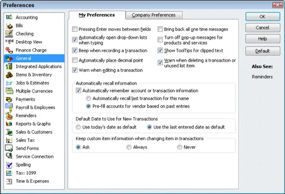Enable Pressing Enter moves between fields

(75, 29)
